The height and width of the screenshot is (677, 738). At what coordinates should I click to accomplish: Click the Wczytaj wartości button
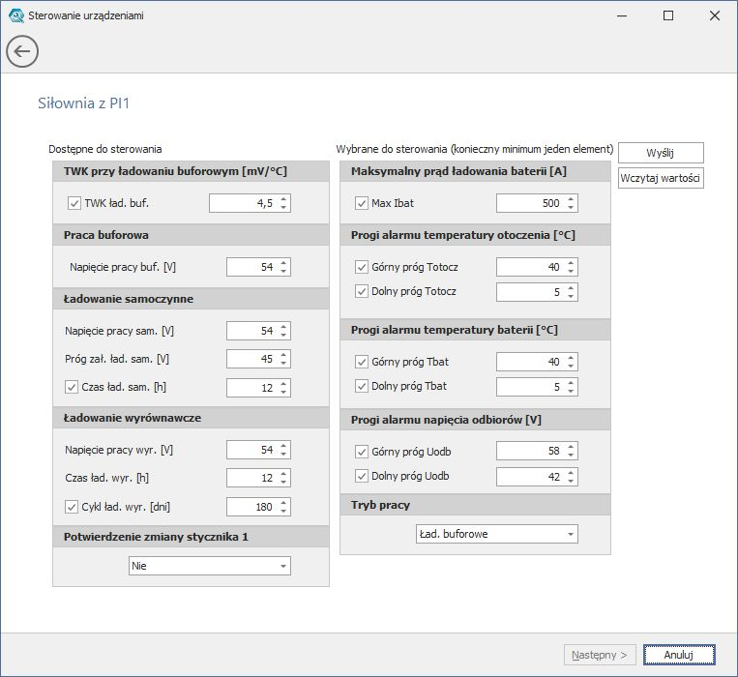(x=661, y=178)
